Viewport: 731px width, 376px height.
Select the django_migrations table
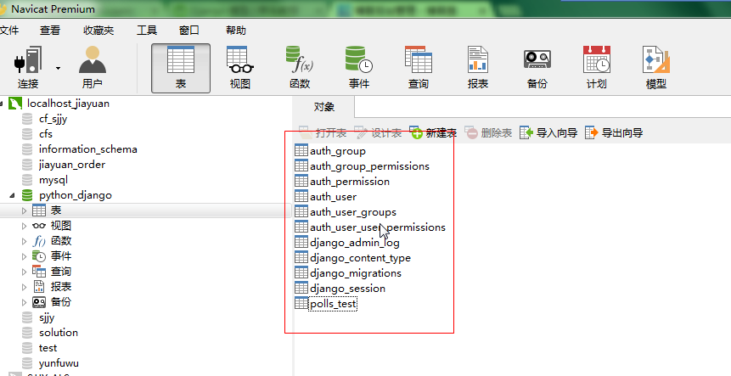coord(356,273)
